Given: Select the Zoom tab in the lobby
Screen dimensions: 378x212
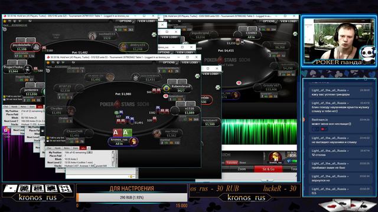Looking at the screenshot, I should [242, 169].
